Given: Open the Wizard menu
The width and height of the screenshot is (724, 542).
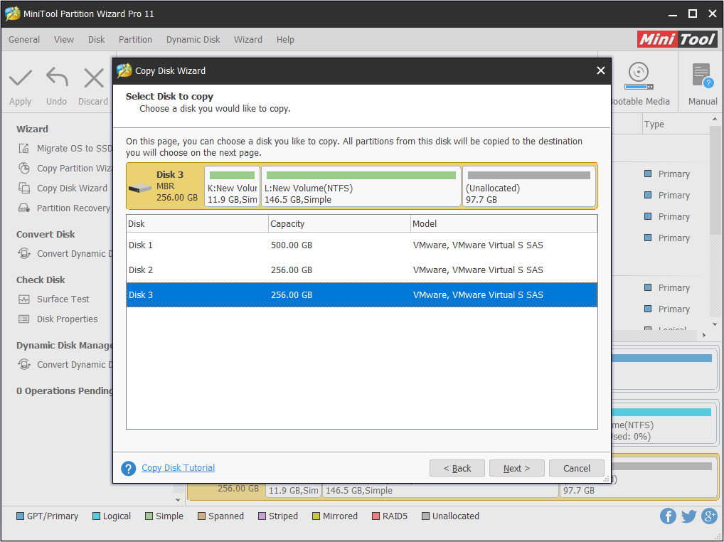Looking at the screenshot, I should [248, 39].
